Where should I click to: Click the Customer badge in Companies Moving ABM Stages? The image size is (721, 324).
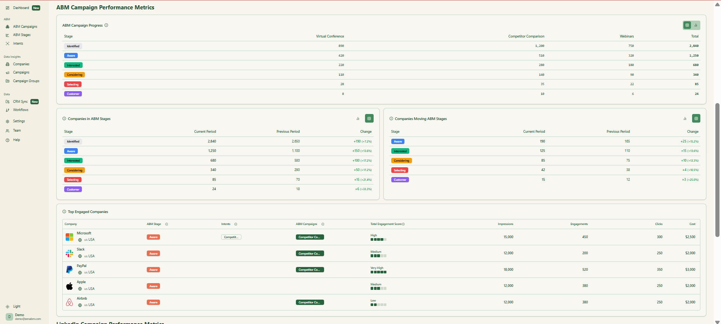(400, 180)
